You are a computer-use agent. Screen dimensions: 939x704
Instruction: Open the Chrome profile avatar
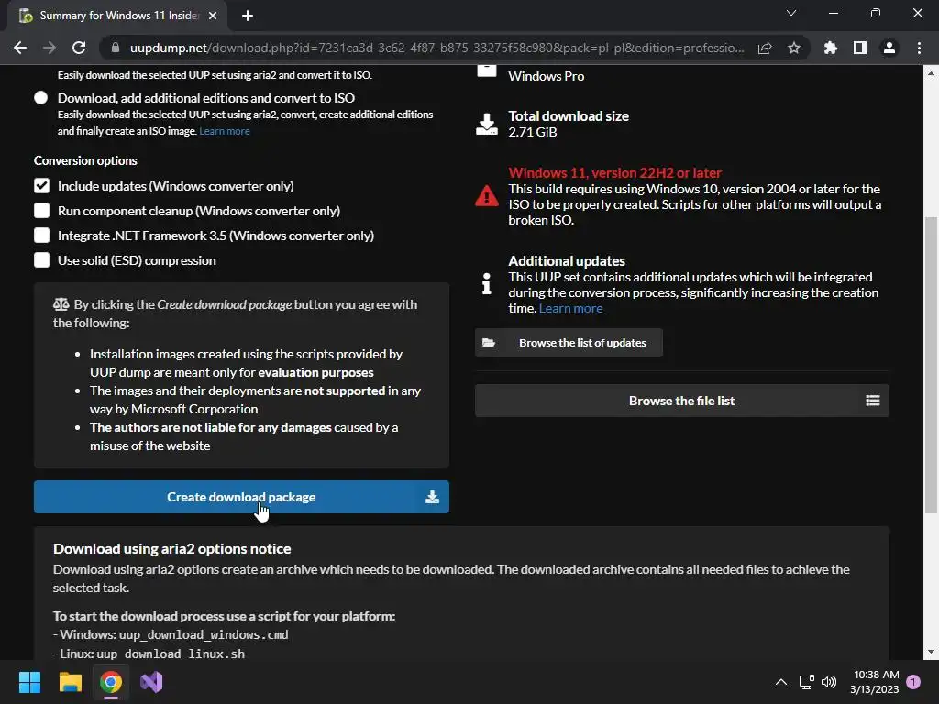tap(889, 48)
